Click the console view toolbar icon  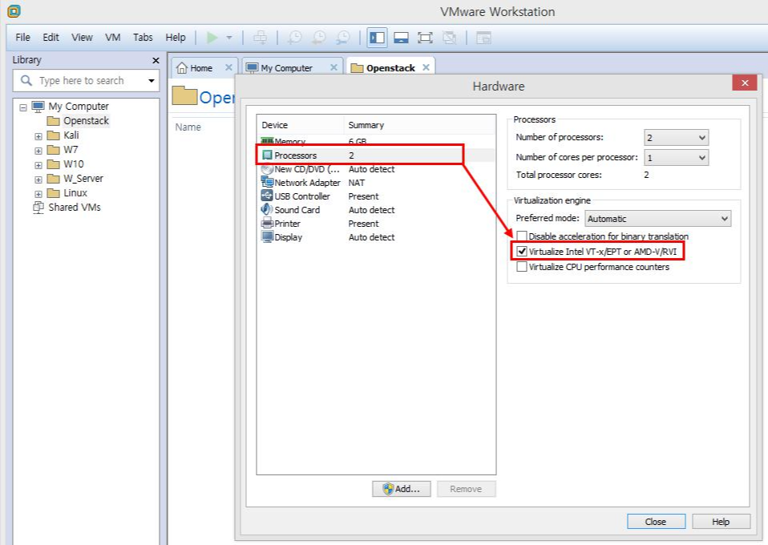483,38
